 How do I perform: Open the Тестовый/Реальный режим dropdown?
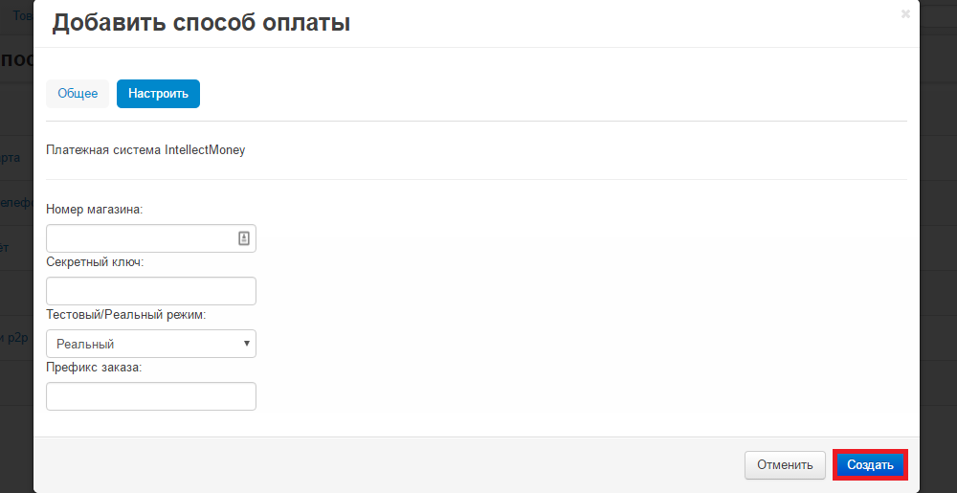pyautogui.click(x=151, y=344)
